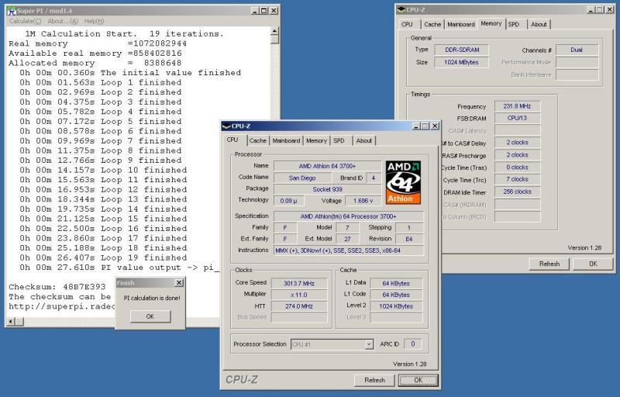Switch to About tab in front CPU-Z
Screen dimensions: 620x397
[x=363, y=141]
